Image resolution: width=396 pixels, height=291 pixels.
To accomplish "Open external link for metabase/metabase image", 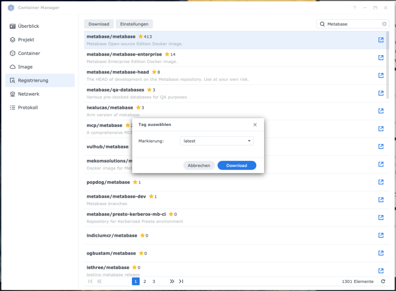I will click(381, 40).
